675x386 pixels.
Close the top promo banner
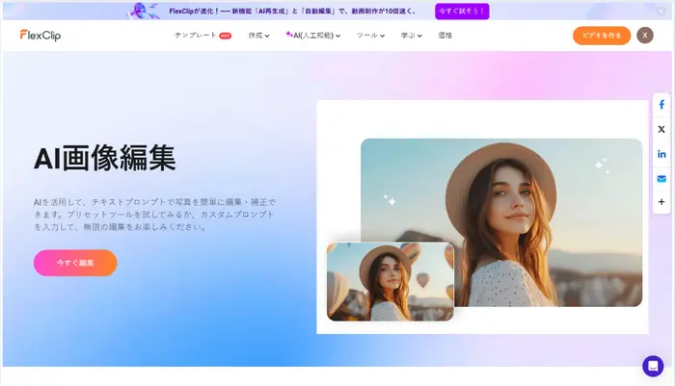(x=661, y=12)
